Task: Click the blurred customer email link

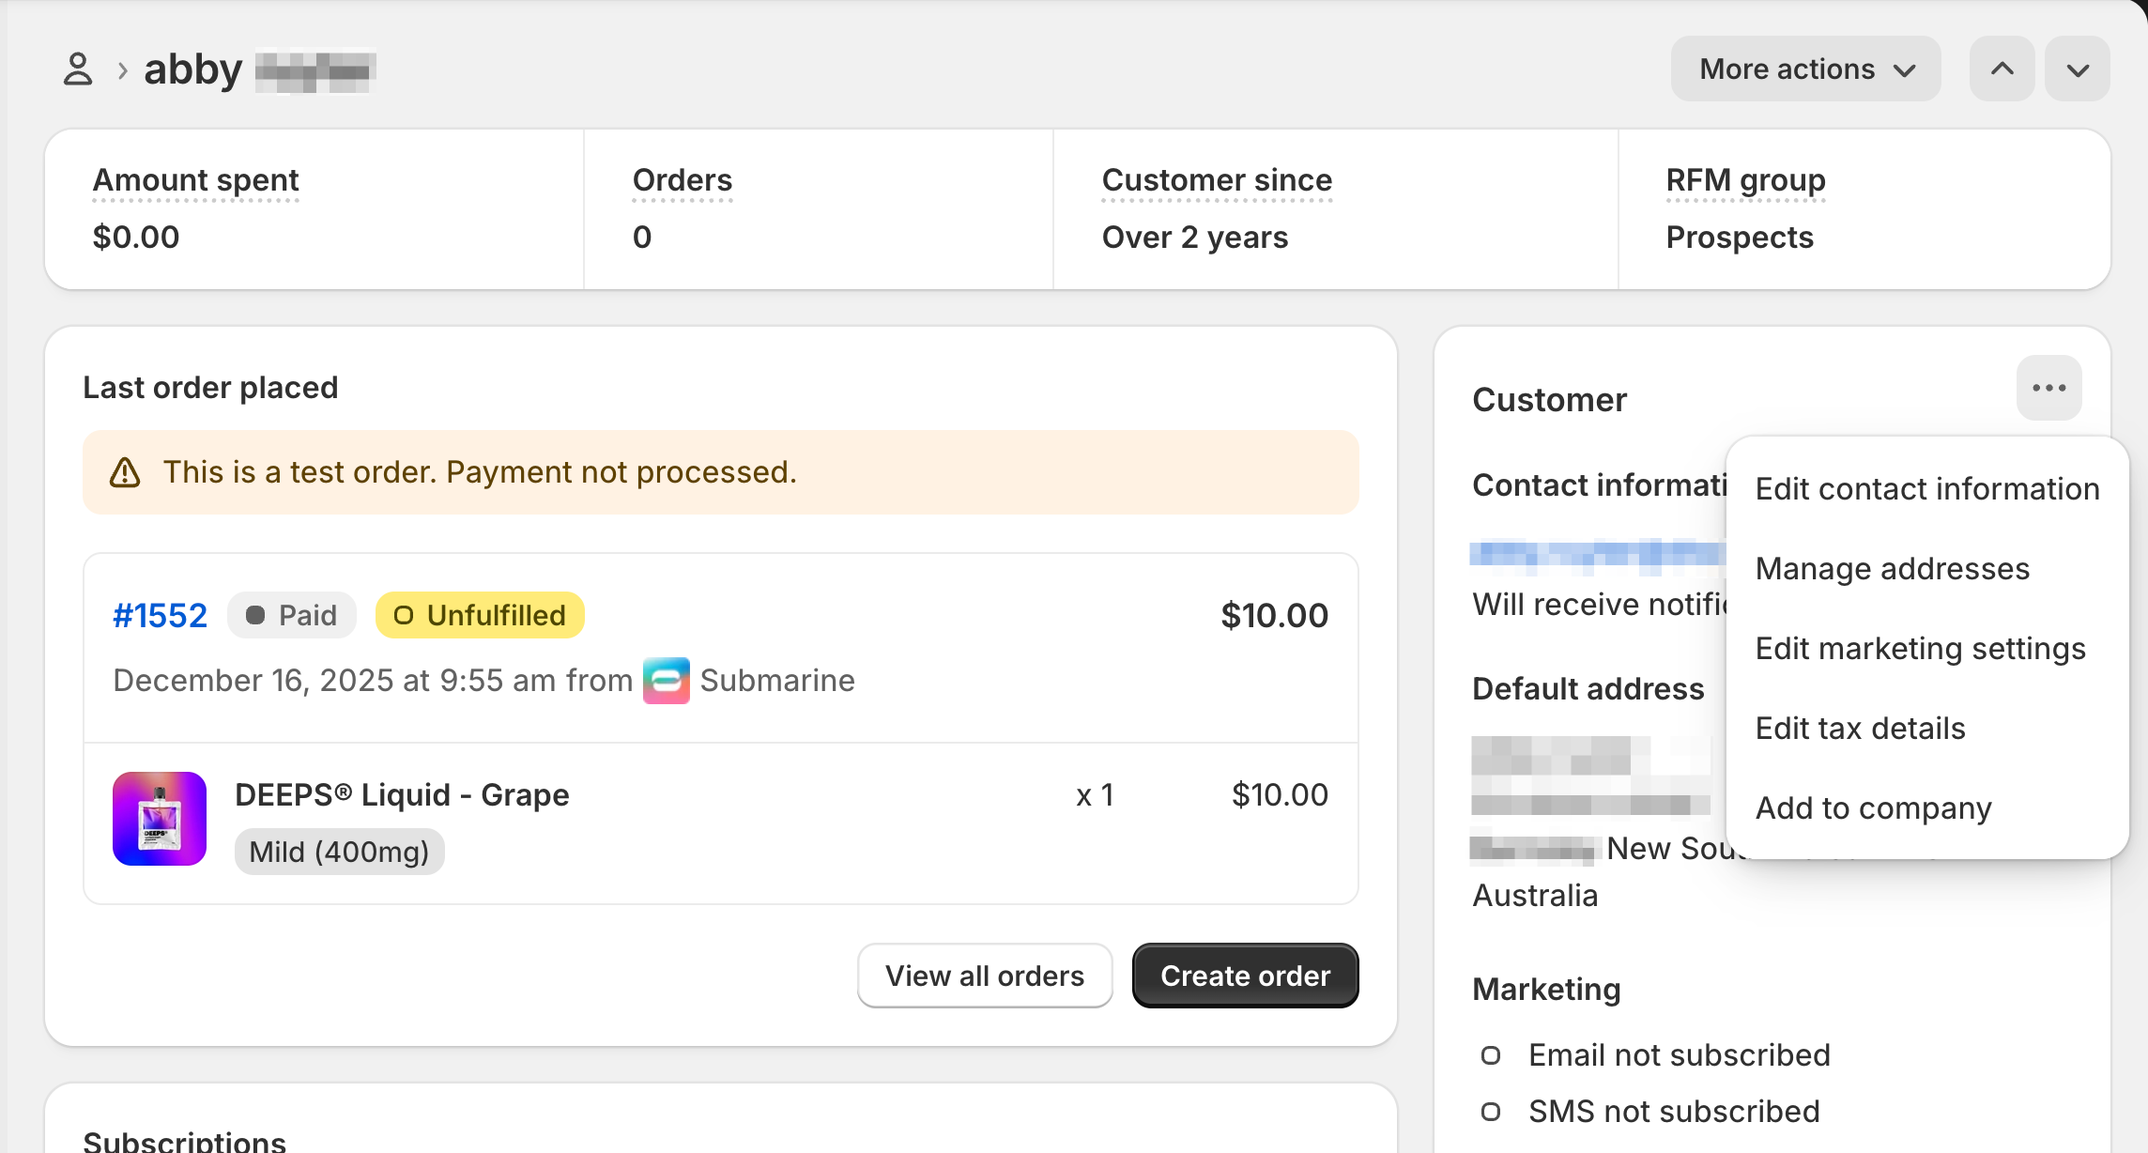Action: 1596,556
